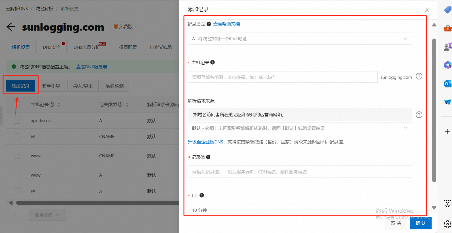Screen dimensions: 452x233
Task: Expand the 解析请求来源 默认 line dropdown
Action: (x=300, y=128)
